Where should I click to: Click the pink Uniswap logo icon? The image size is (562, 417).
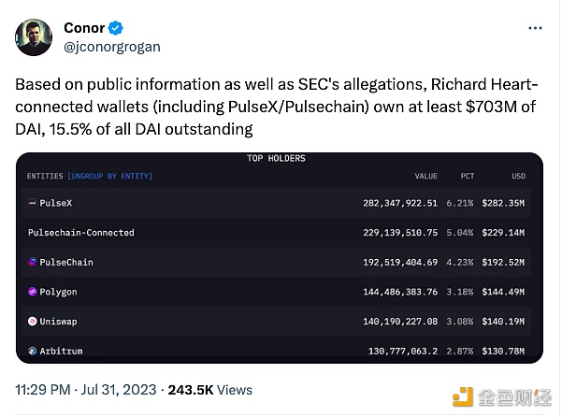[32, 322]
